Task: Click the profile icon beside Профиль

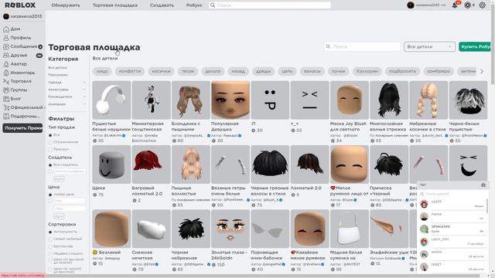Action: (x=6, y=38)
